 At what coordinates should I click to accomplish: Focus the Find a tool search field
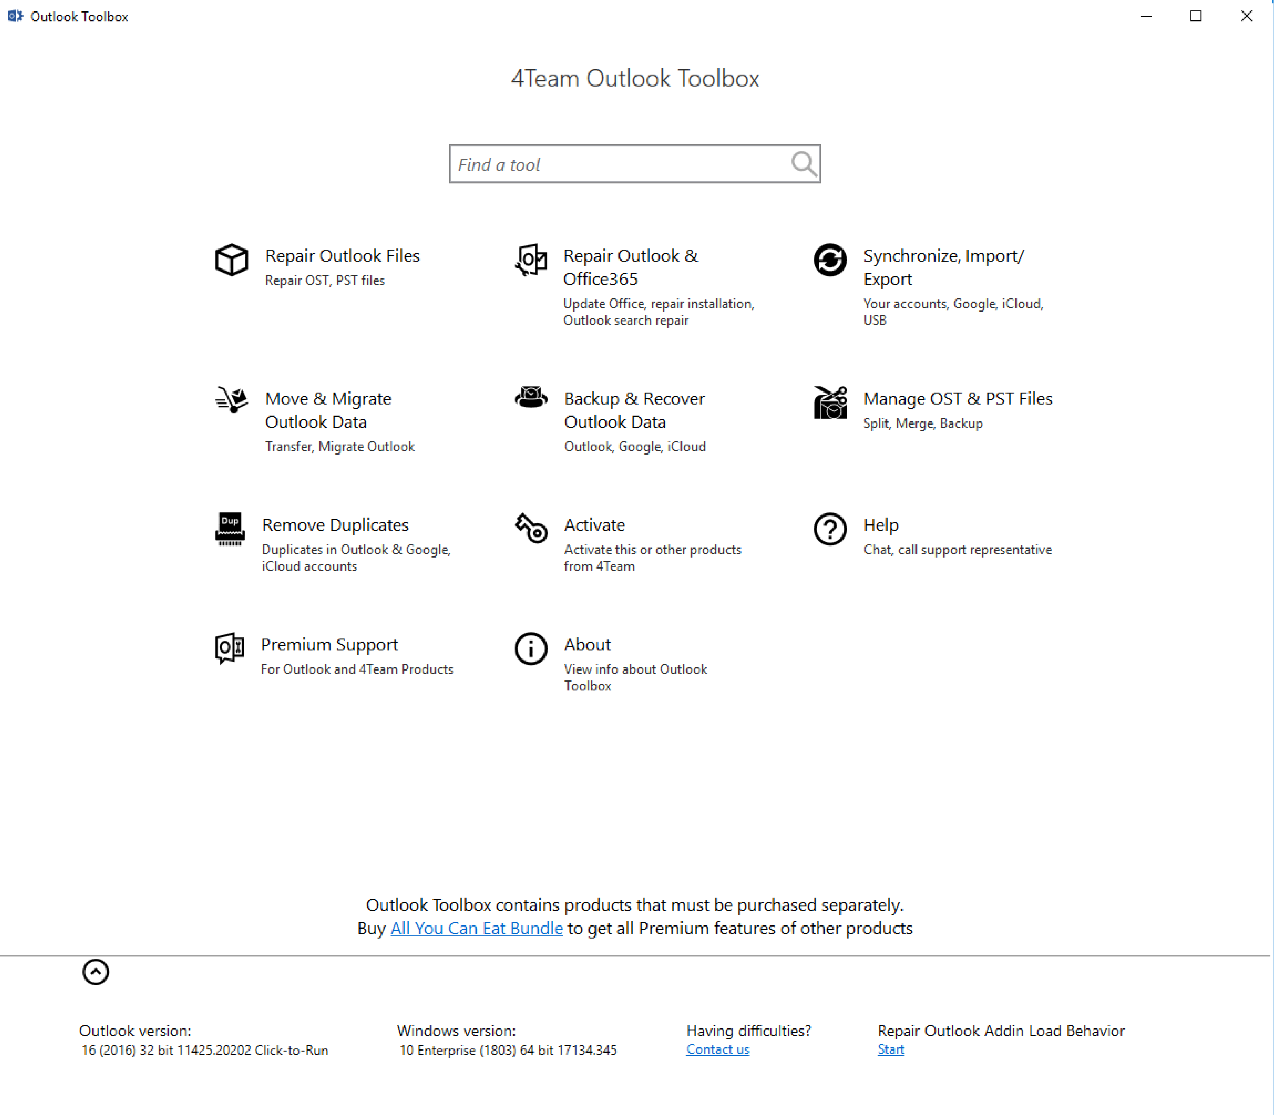pos(635,164)
